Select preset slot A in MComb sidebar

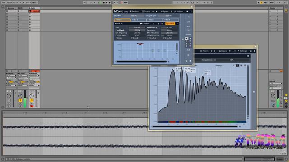[x=186, y=39]
